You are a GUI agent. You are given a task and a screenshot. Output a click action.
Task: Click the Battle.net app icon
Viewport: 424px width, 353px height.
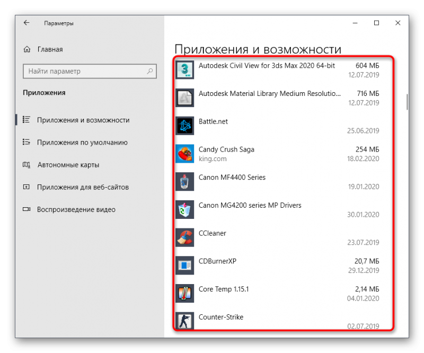click(x=184, y=126)
